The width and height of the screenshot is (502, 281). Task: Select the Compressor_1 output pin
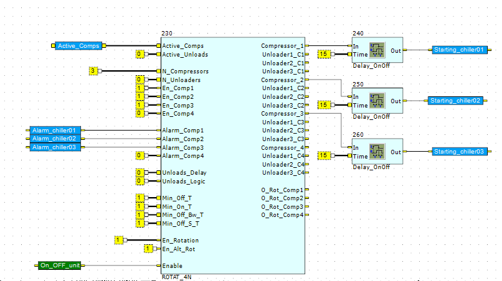click(x=282, y=46)
